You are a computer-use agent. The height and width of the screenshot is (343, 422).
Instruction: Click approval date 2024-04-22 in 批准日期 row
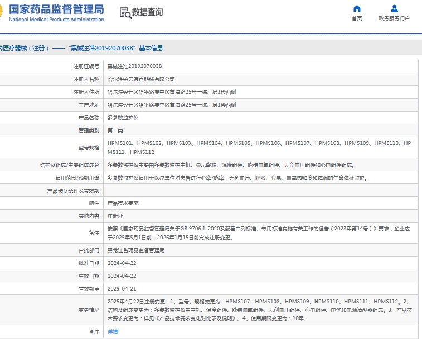point(122,263)
